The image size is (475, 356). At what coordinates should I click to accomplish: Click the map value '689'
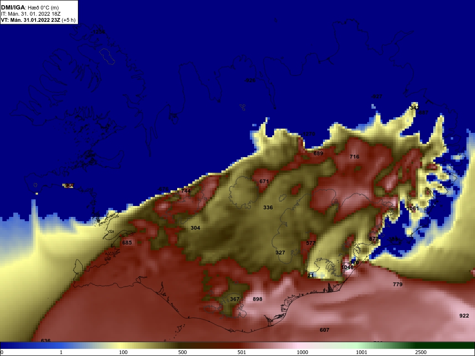point(318,153)
